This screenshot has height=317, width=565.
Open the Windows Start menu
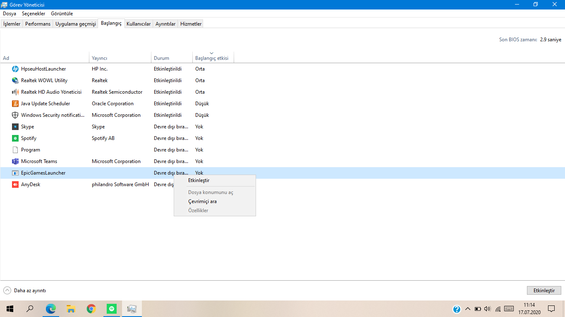[x=10, y=309]
